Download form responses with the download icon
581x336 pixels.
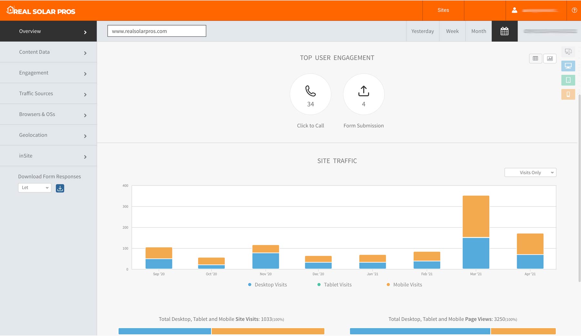tap(60, 188)
